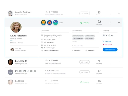
Task: Open Evangelina Mendoza's three-dot options menu
Action: click(x=110, y=72)
